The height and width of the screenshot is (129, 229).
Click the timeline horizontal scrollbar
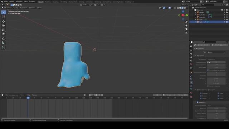pyautogui.click(x=94, y=118)
